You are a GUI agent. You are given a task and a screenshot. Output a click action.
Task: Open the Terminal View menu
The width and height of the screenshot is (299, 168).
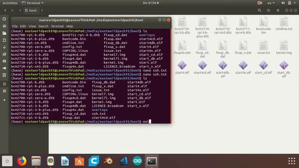pyautogui.click(x=32, y=26)
